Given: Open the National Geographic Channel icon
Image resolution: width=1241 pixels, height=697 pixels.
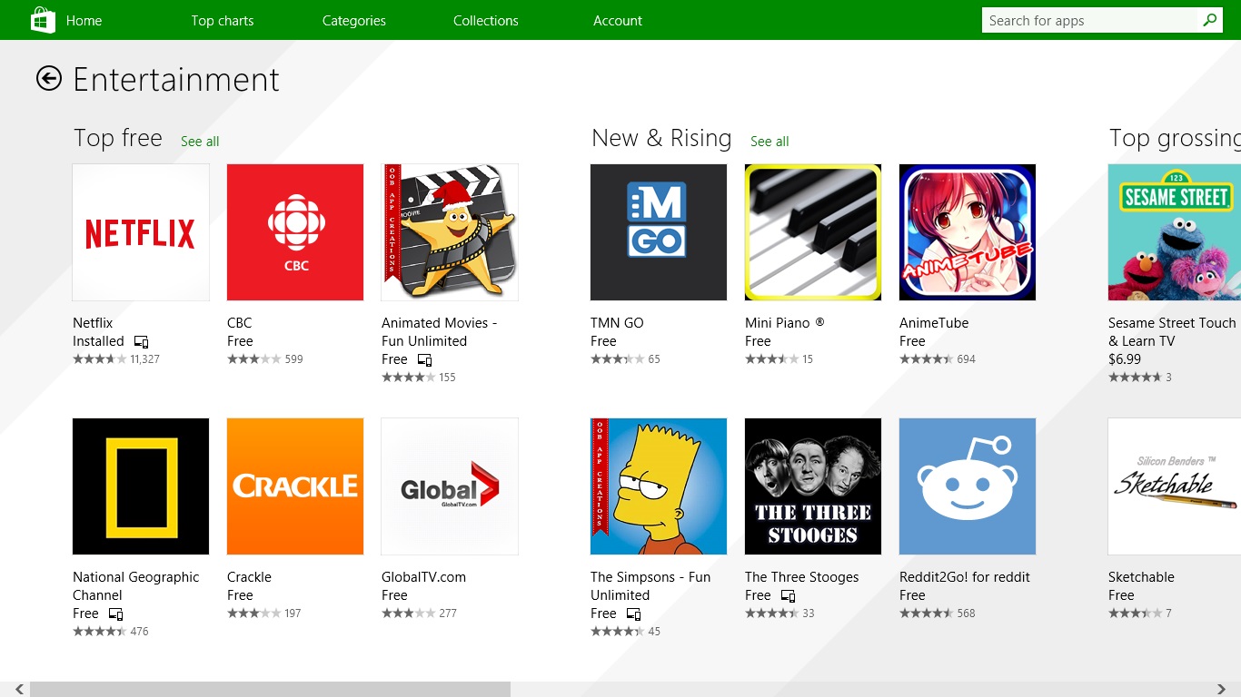Looking at the screenshot, I should [141, 486].
